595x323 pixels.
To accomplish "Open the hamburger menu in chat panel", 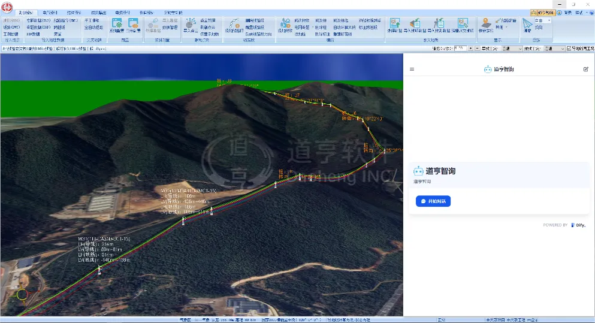I will [x=412, y=70].
